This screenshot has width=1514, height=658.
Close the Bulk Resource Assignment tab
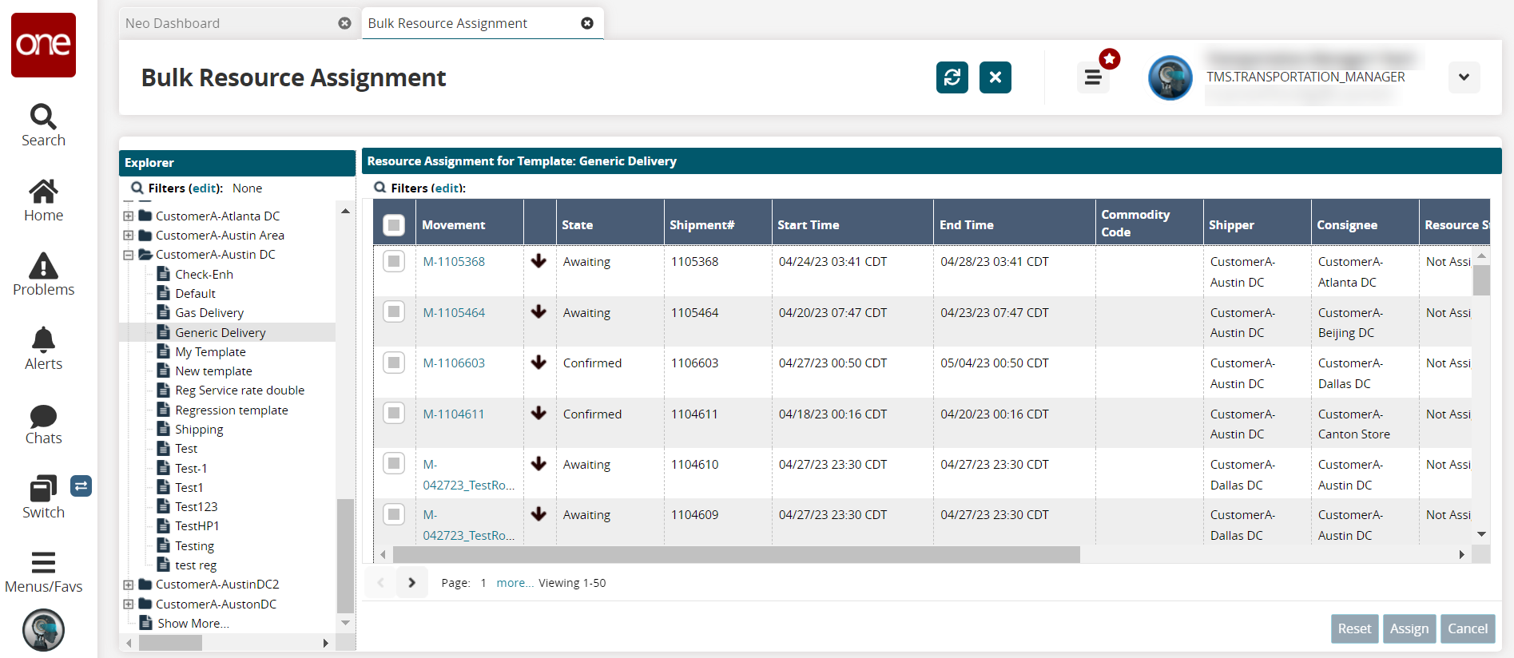[x=587, y=23]
